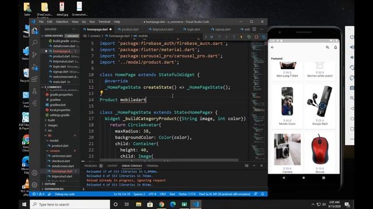Stop the debug session

(x=256, y=37)
